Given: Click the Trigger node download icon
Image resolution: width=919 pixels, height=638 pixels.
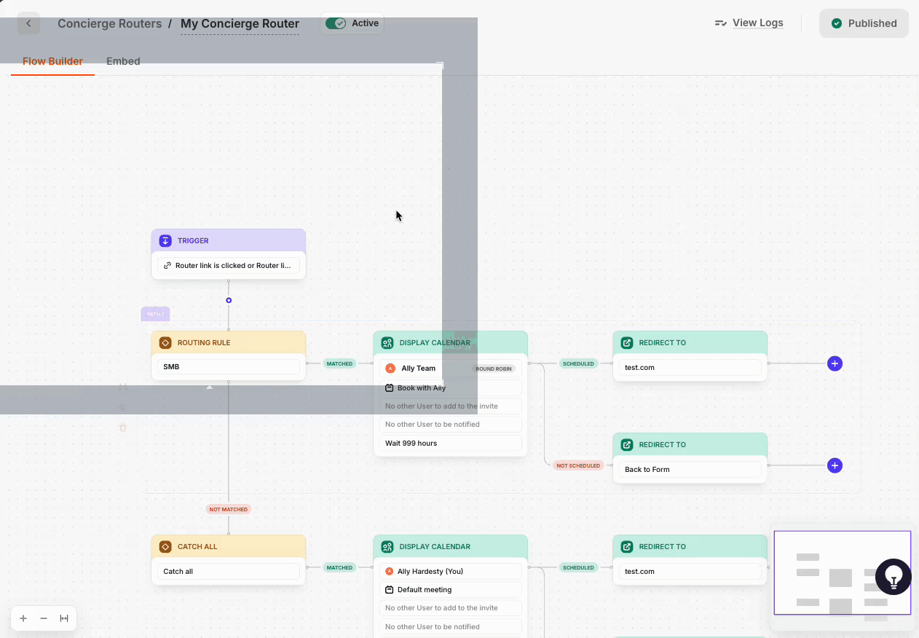Looking at the screenshot, I should coord(165,241).
